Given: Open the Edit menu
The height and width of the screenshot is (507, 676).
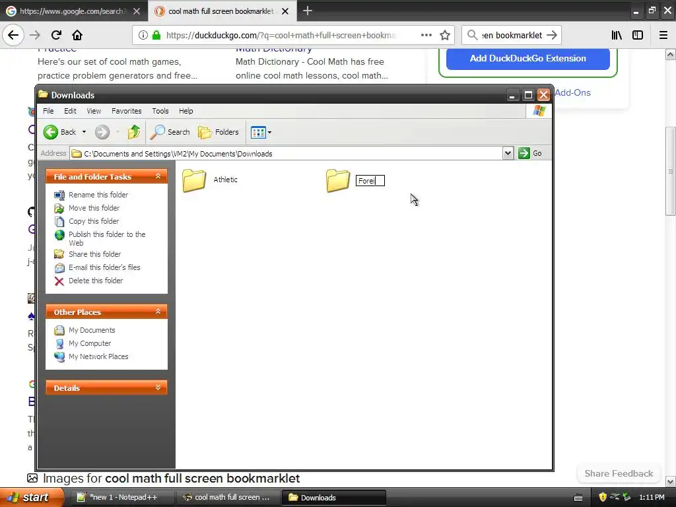Looking at the screenshot, I should point(70,111).
